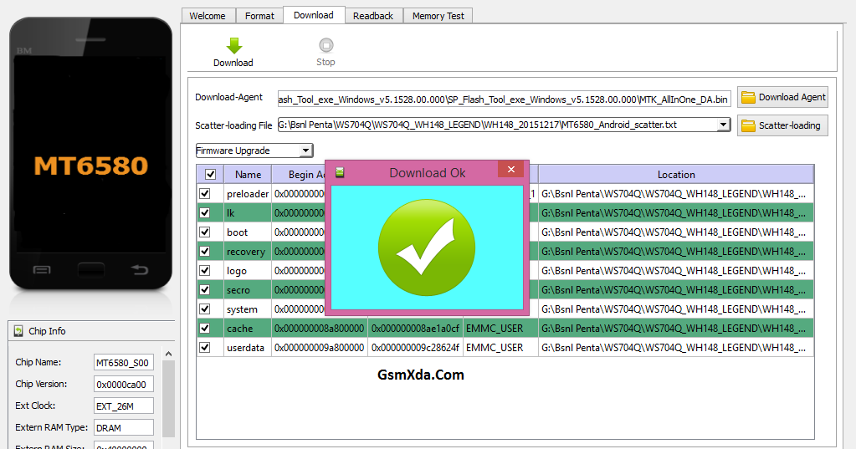Uncheck the userdata partition checkbox
Screen dimensions: 856x449
pyautogui.click(x=205, y=348)
